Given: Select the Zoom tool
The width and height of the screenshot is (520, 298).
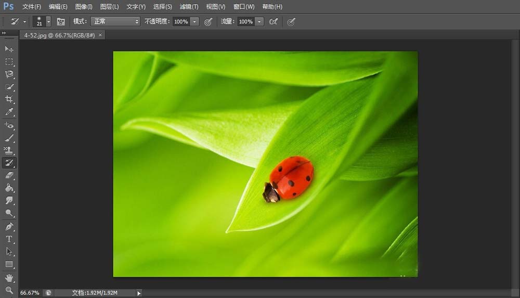Looking at the screenshot, I should pos(9,290).
